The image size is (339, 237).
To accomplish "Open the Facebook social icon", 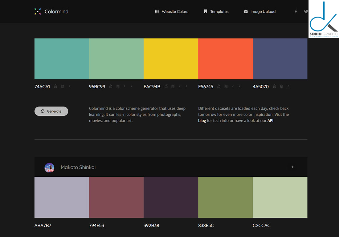I will point(296,12).
